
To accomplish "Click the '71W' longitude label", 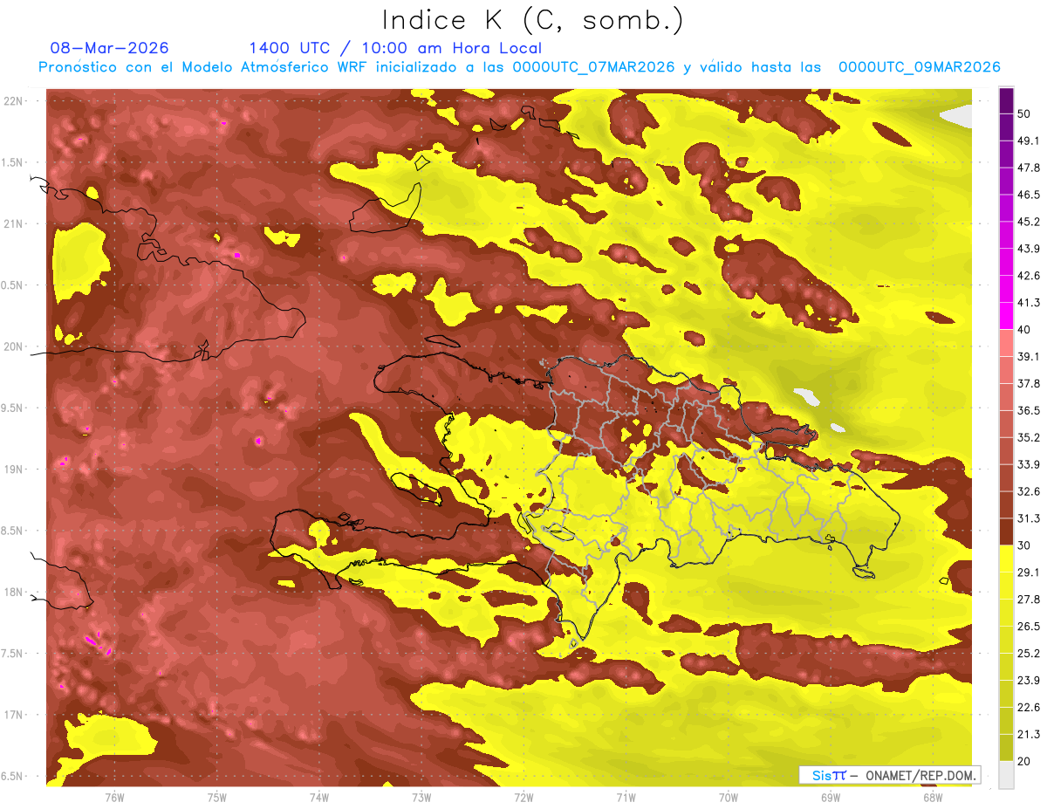I will pyautogui.click(x=626, y=797).
